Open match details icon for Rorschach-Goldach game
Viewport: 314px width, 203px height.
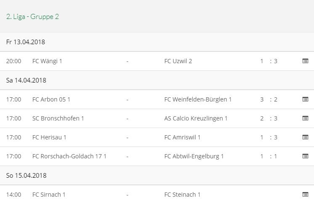point(305,156)
